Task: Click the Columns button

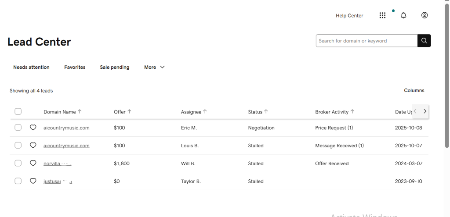Action: (x=414, y=90)
